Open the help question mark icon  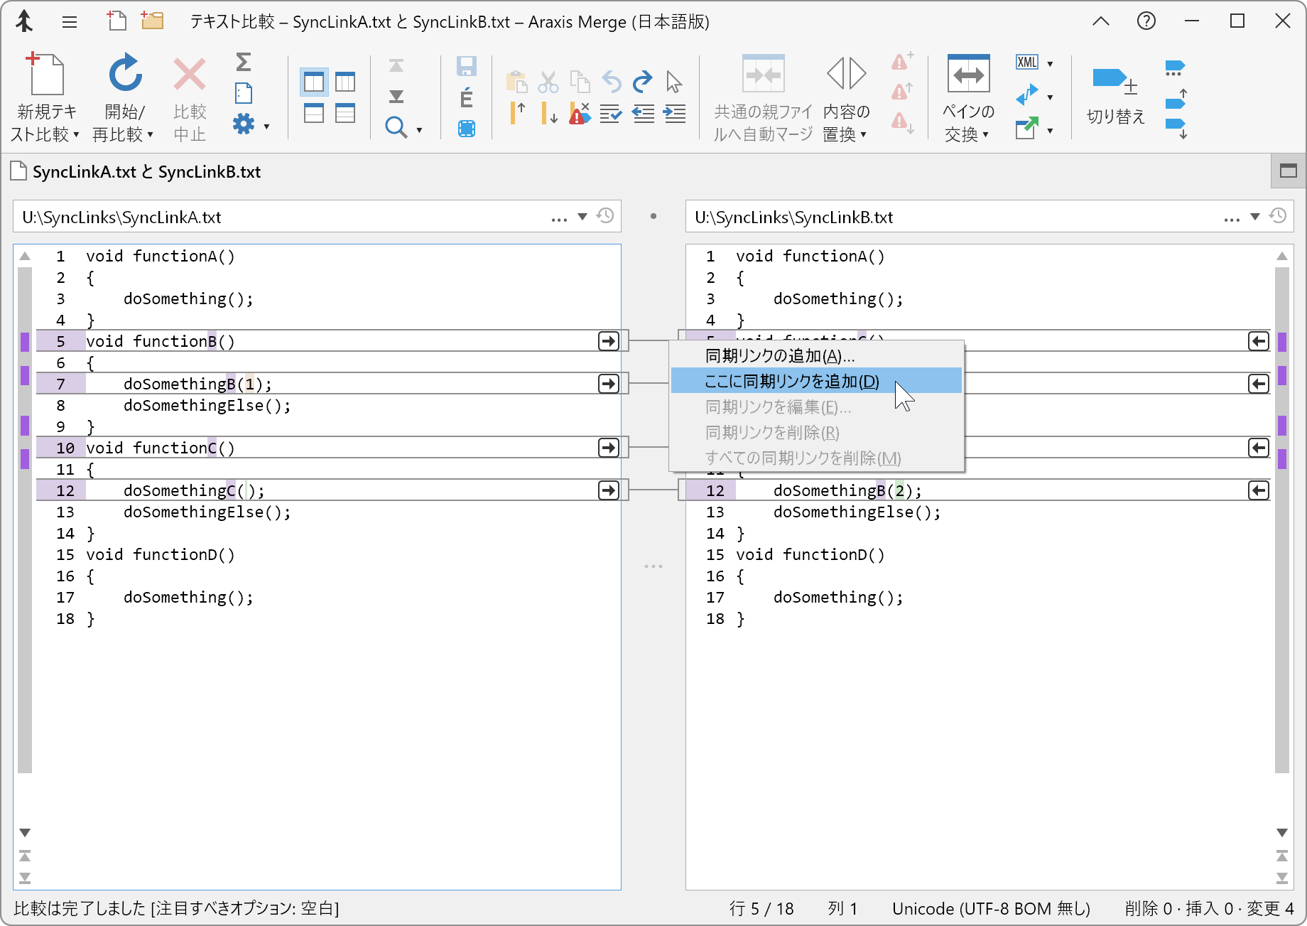(x=1146, y=21)
